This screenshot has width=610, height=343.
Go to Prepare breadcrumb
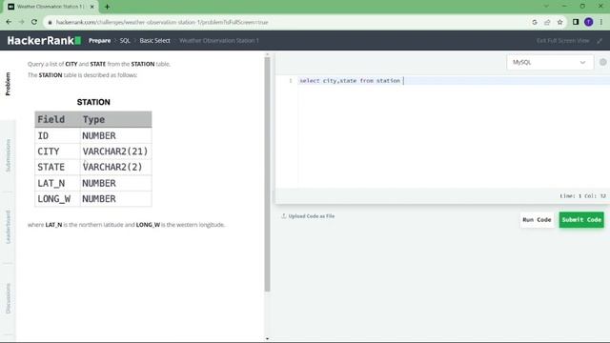(99, 40)
